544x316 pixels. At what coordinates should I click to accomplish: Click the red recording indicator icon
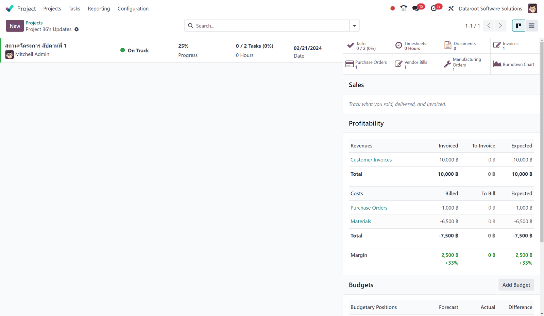point(393,8)
